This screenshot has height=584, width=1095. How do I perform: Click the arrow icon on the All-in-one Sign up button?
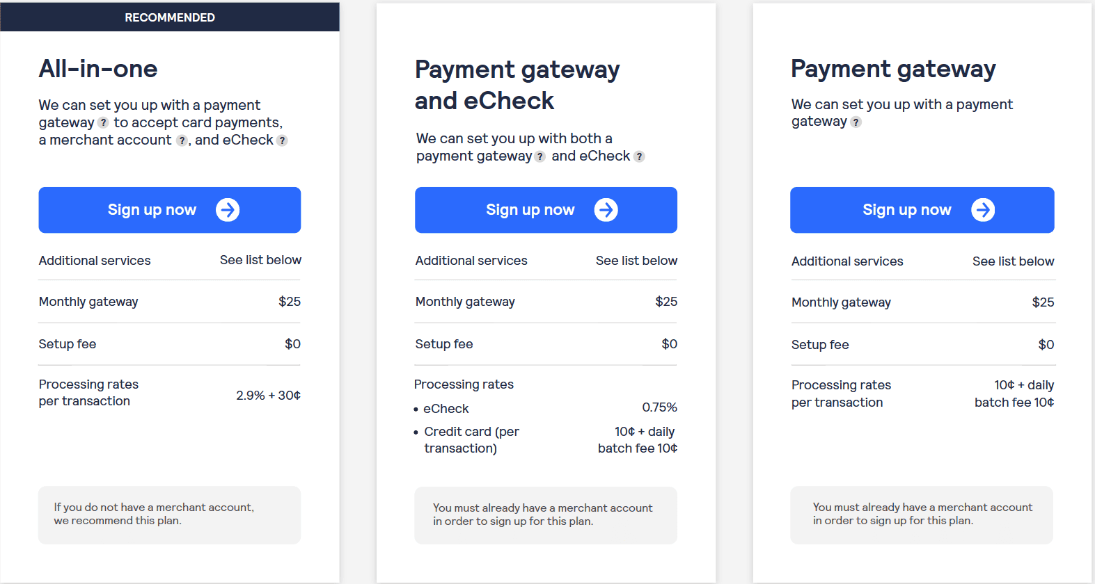coord(228,210)
